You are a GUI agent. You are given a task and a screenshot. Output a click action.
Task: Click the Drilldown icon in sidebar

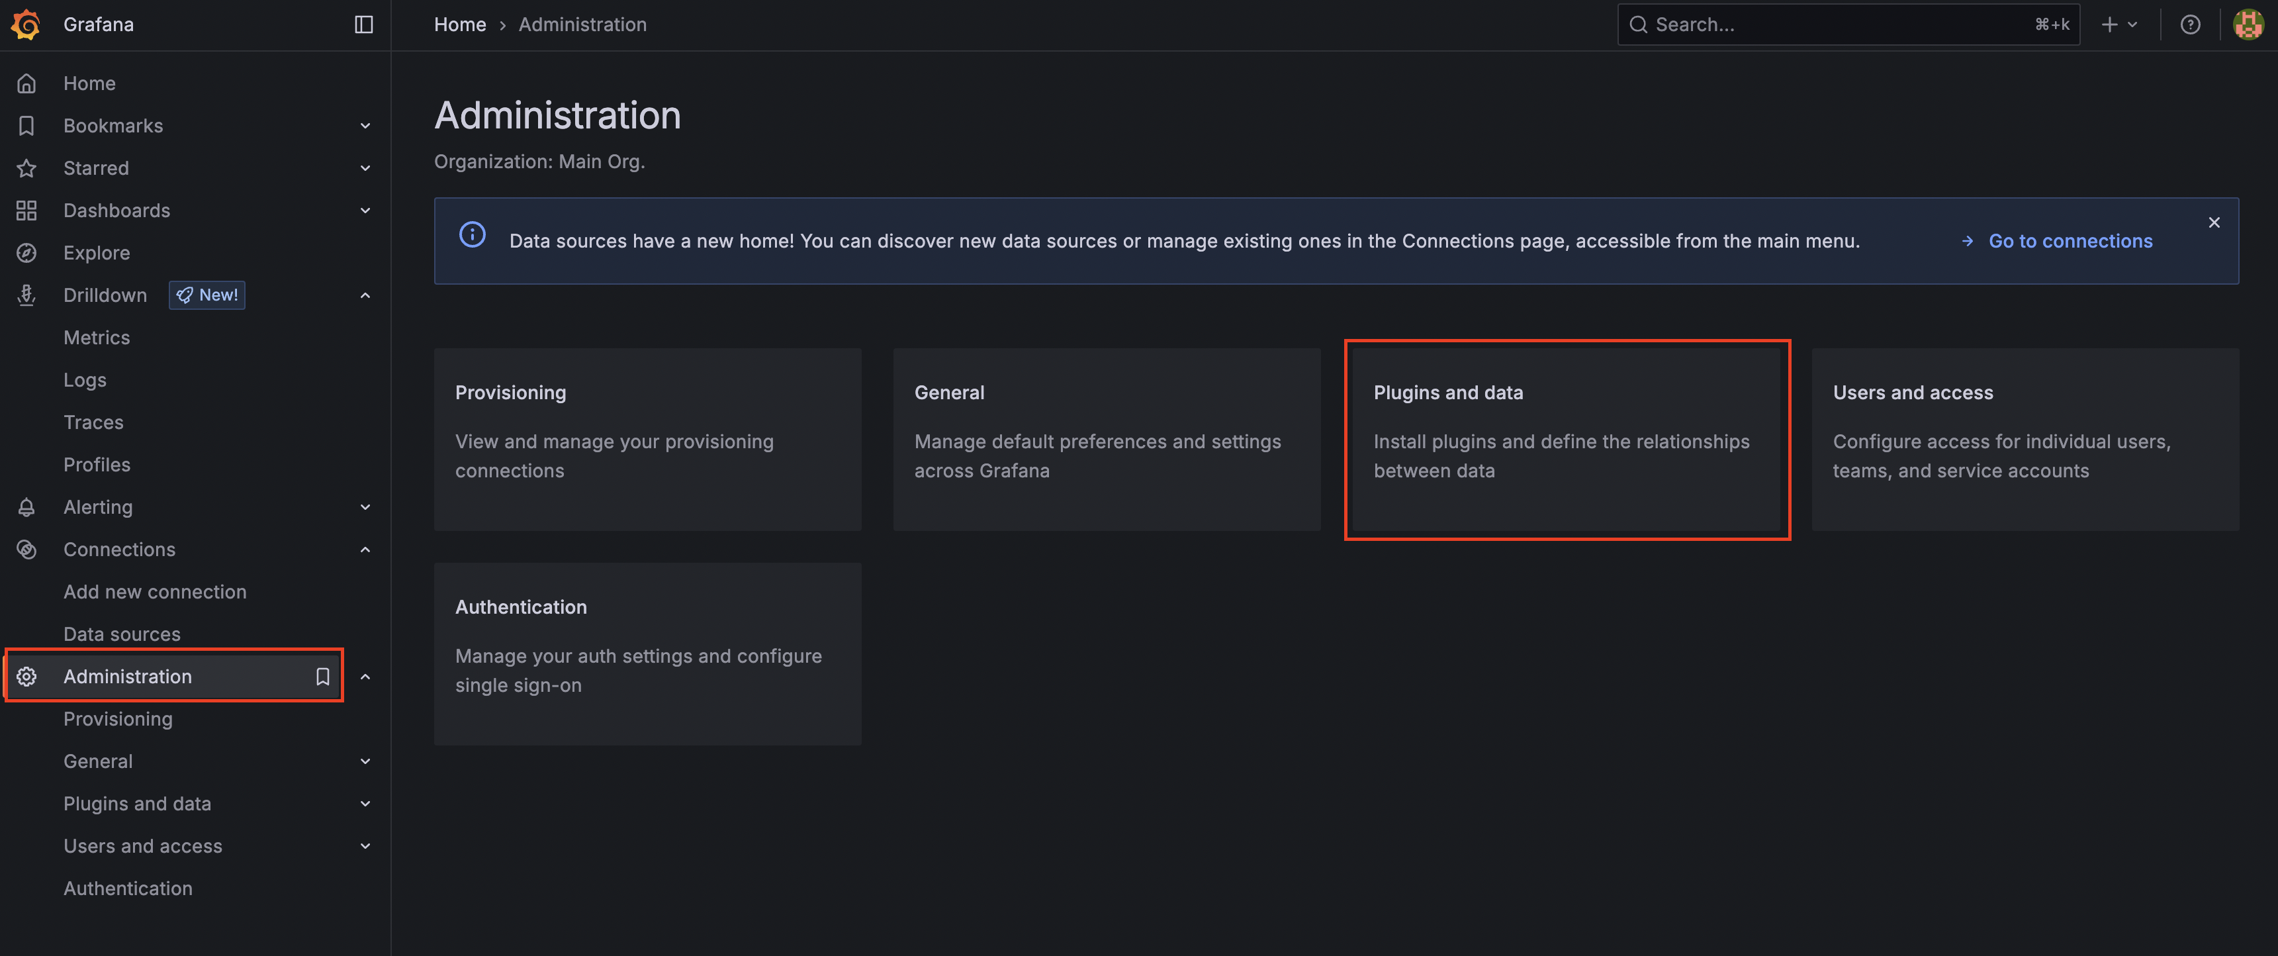coord(26,295)
